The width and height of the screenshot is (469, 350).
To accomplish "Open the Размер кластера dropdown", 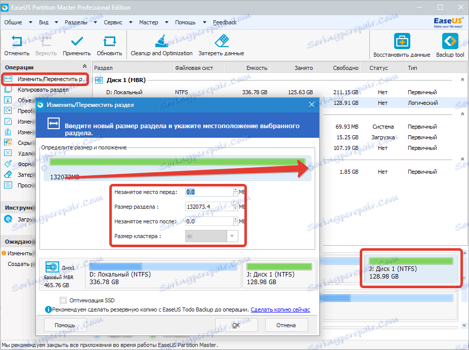I will coord(232,236).
